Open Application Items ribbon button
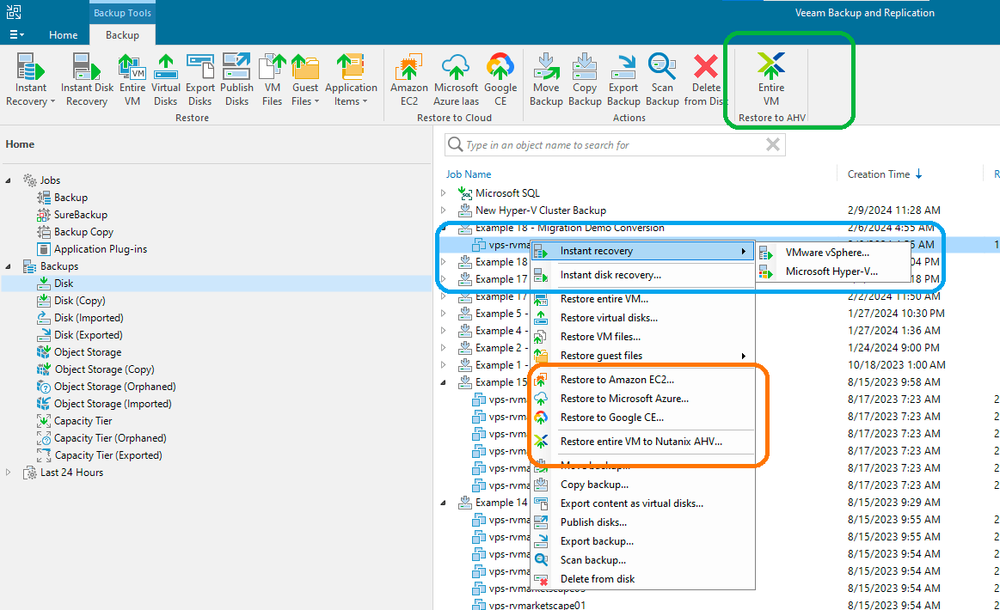Screen dimensions: 1000x610 click(x=351, y=79)
